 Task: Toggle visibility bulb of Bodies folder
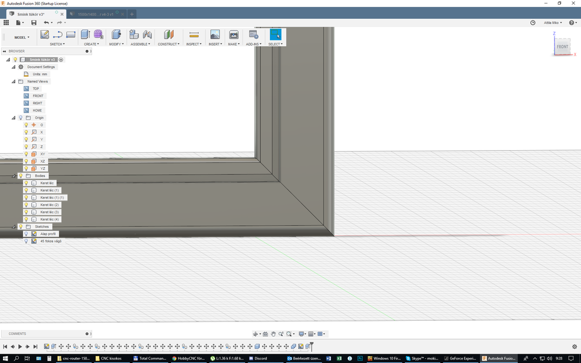pyautogui.click(x=21, y=176)
